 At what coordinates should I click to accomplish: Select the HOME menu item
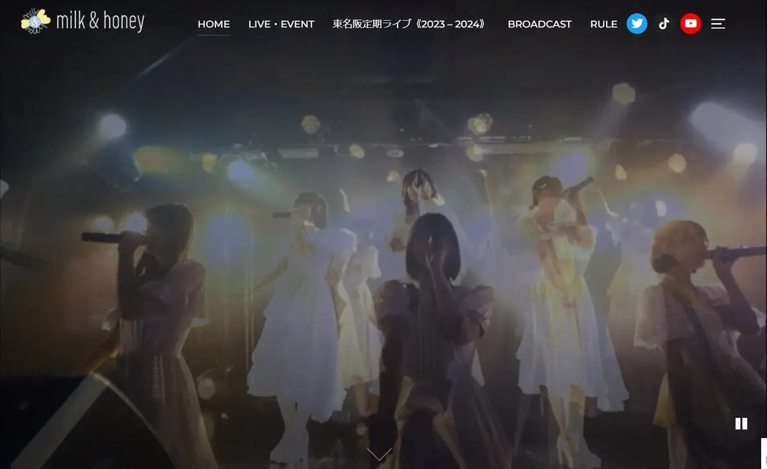tap(213, 24)
